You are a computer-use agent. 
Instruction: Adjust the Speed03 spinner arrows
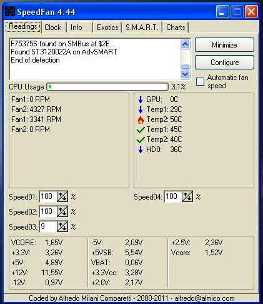[62, 226]
